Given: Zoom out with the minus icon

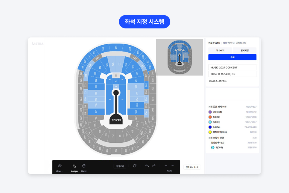Looking at the screenshot, I should [x=173, y=166].
